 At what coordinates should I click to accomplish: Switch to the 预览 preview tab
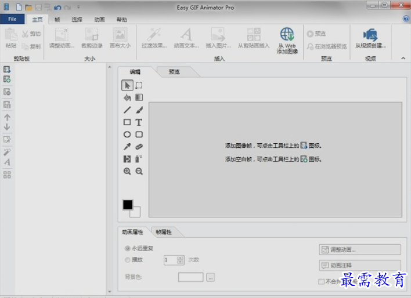pyautogui.click(x=174, y=72)
